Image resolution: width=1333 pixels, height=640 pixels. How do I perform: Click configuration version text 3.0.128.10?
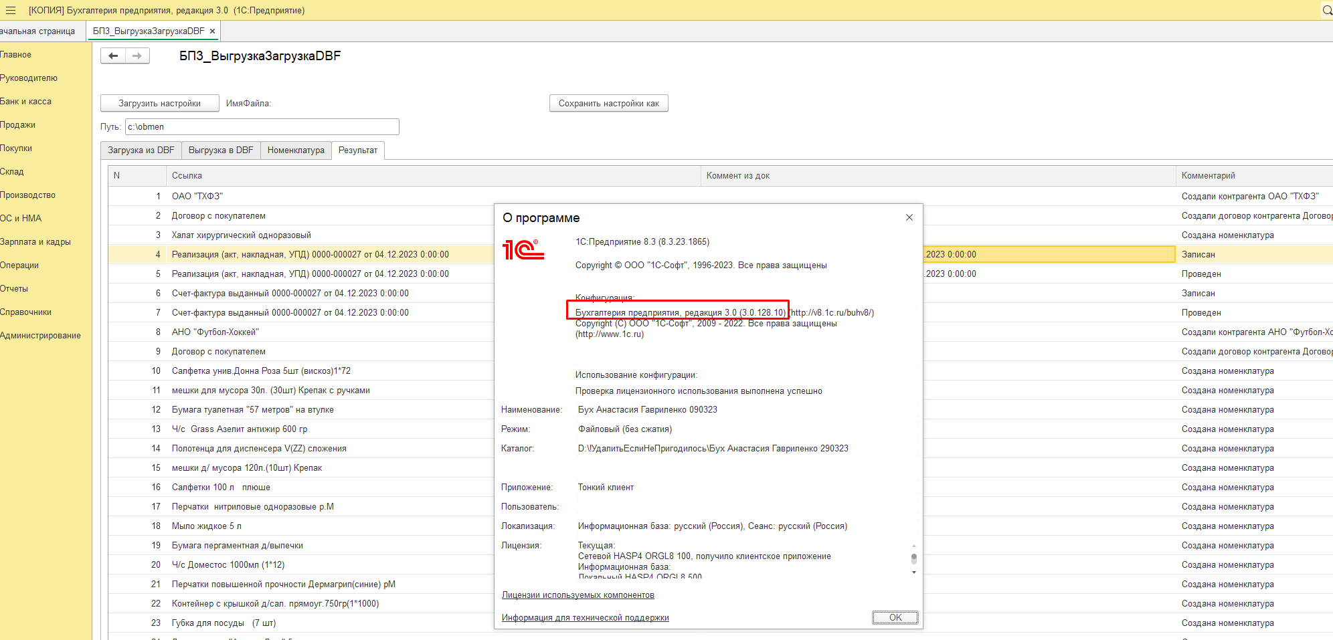(x=762, y=312)
